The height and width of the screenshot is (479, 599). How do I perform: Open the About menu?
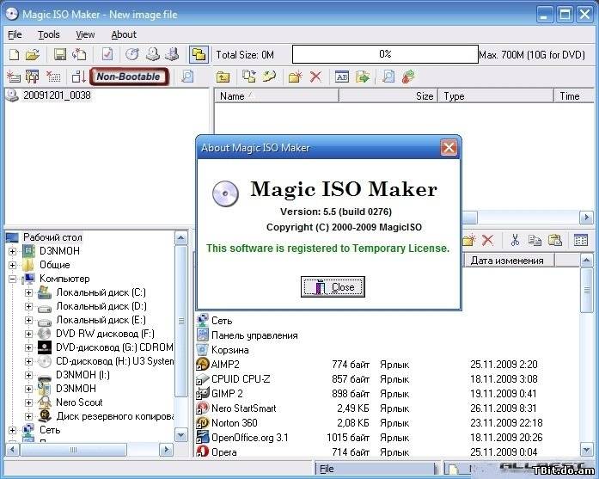pos(124,34)
